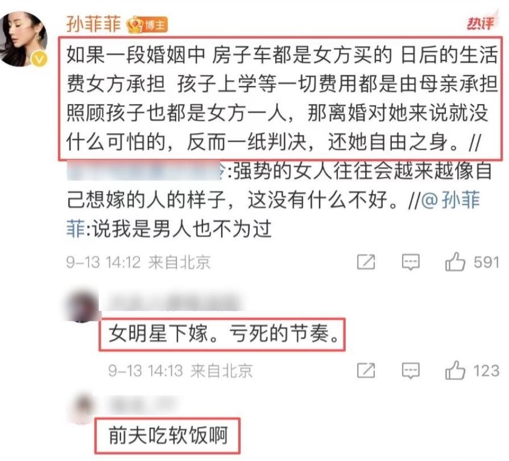Repost the 9-13 14:12 comment

tap(366, 262)
